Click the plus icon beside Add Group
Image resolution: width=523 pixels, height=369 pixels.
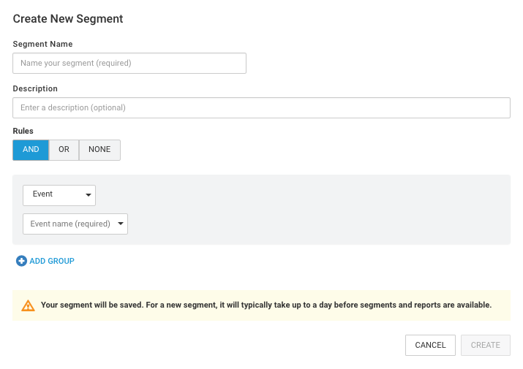coord(21,261)
